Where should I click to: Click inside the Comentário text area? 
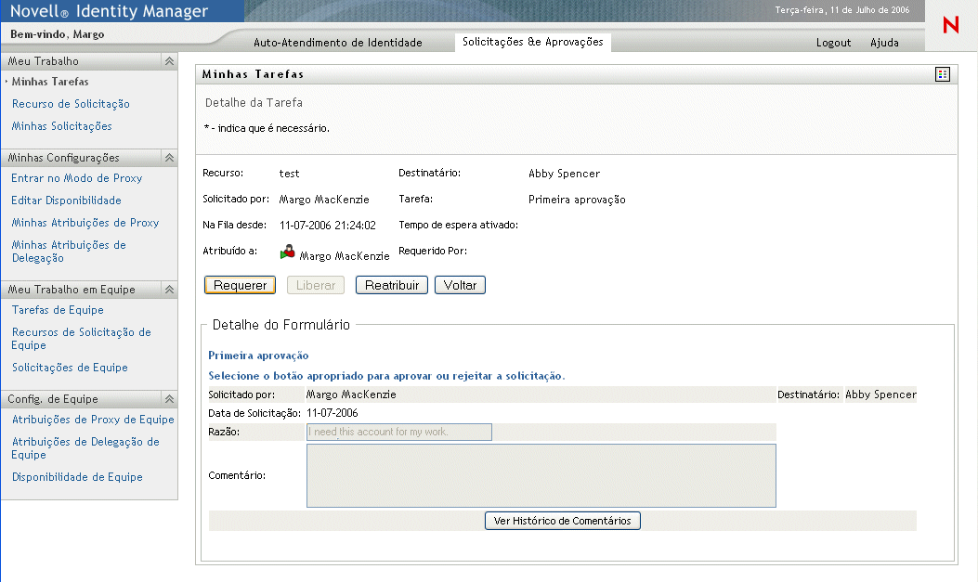pyautogui.click(x=541, y=475)
